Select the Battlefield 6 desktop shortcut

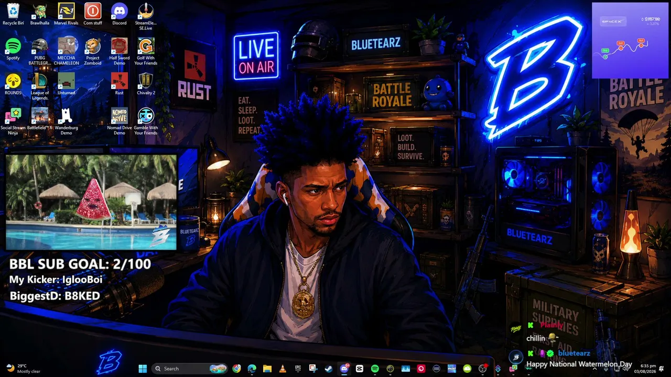pos(40,119)
